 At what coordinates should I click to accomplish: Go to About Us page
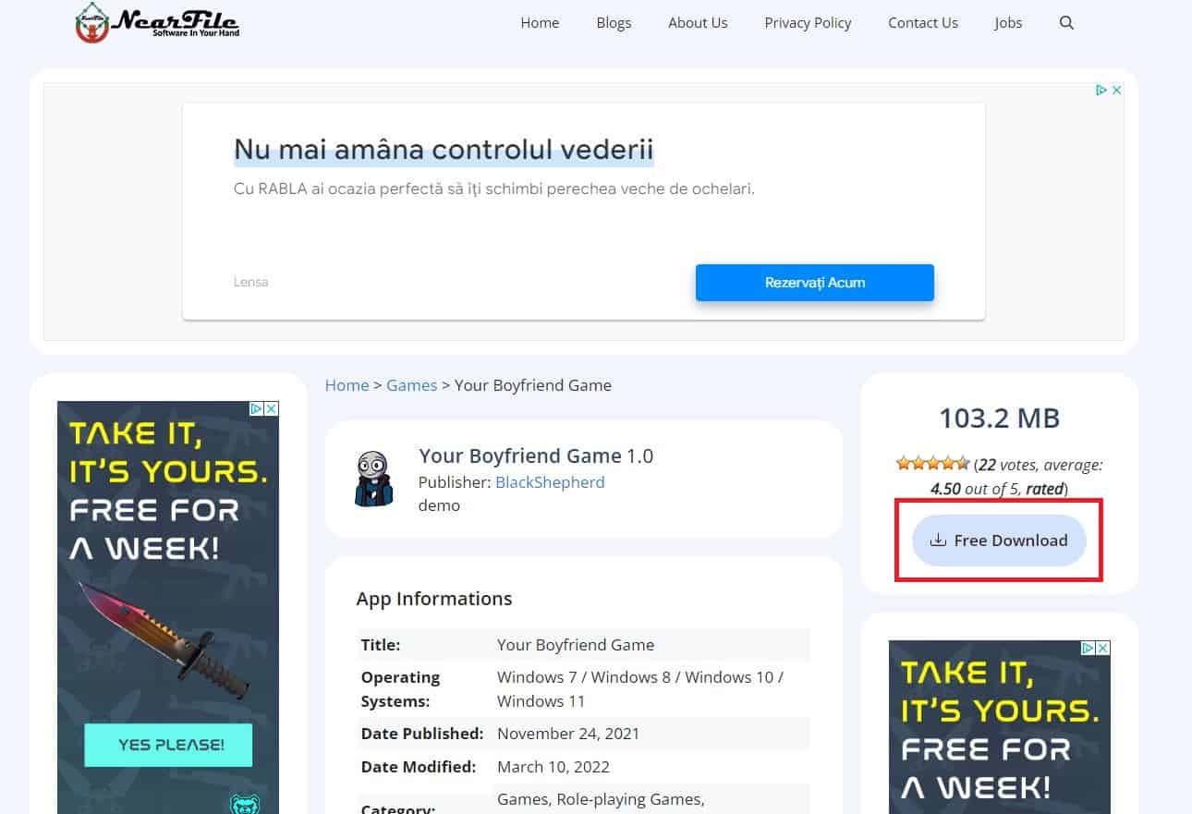point(698,23)
